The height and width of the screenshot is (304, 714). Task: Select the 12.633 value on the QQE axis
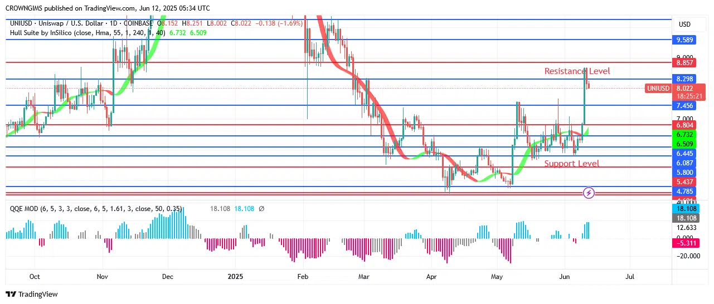pyautogui.click(x=686, y=227)
